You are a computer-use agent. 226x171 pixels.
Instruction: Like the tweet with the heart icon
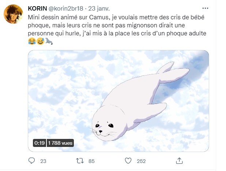click(128, 161)
